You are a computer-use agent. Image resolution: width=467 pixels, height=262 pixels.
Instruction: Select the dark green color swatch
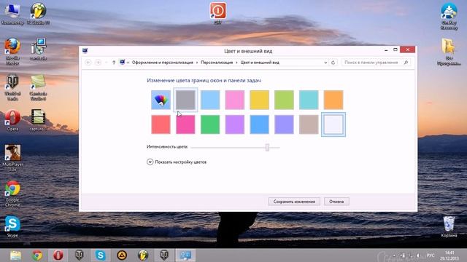[x=210, y=124]
